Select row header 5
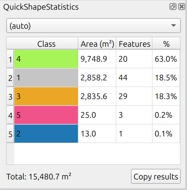 tap(10, 134)
